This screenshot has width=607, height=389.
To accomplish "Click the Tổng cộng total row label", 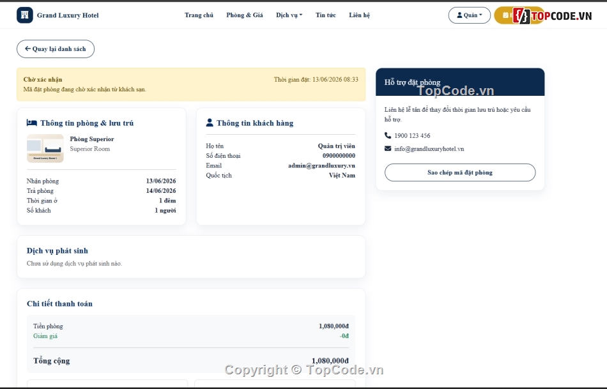I will point(52,361).
